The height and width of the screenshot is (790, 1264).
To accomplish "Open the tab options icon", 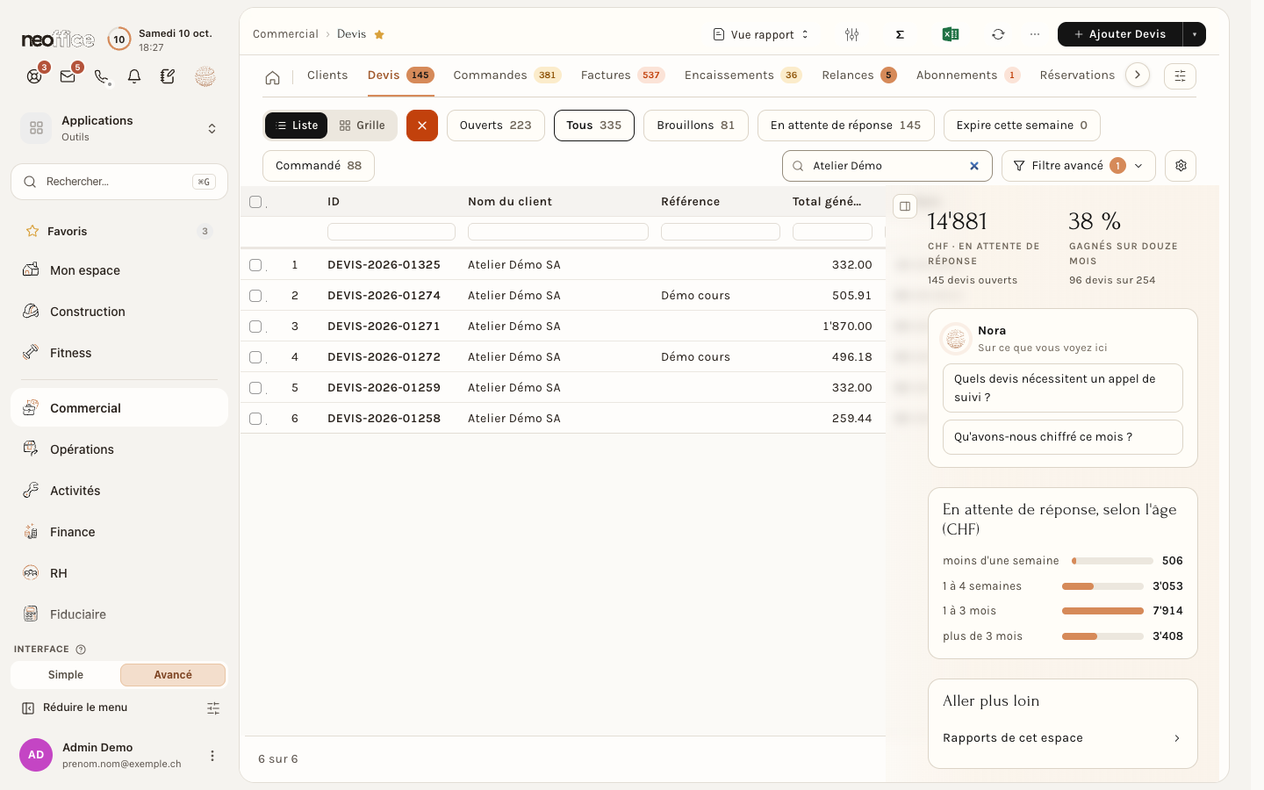I will pos(1180,76).
